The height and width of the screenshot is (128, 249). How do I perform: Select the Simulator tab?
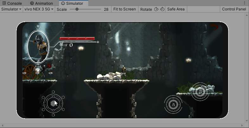pyautogui.click(x=74, y=3)
